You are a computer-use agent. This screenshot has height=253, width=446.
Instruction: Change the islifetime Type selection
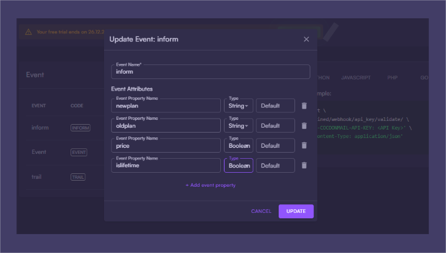239,165
